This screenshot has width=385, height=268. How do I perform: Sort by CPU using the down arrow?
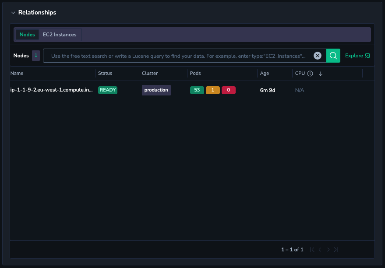point(321,74)
